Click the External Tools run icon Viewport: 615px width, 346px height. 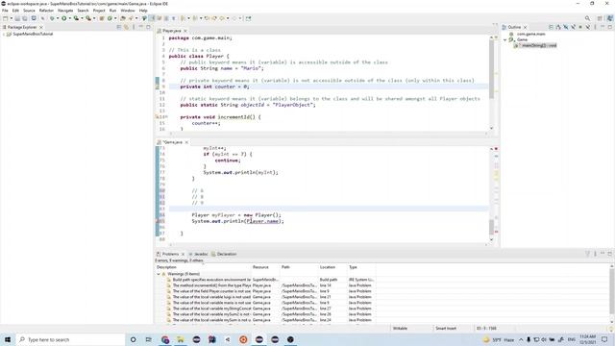(x=88, y=18)
